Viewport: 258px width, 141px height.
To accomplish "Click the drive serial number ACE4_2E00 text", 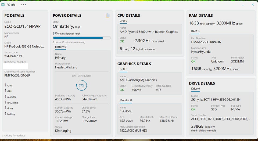I will pyautogui.click(x=221, y=119).
